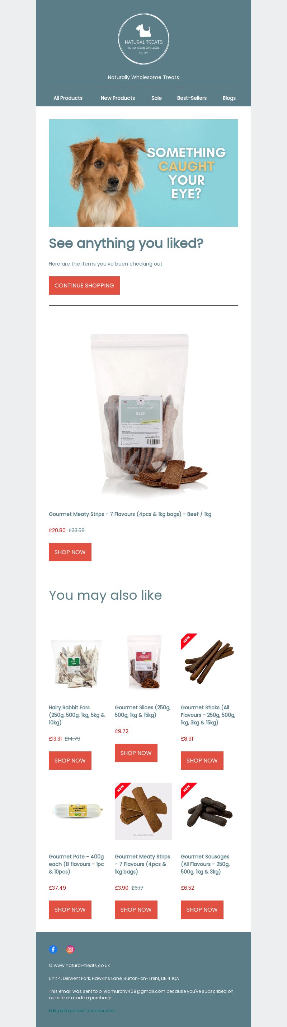The image size is (287, 1027).
Task: Click Shop Now under Gourmet Meaty Strips Beef
Action: [70, 552]
